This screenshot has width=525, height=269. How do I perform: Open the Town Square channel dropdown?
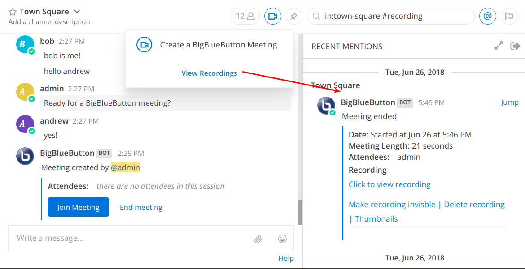point(77,11)
